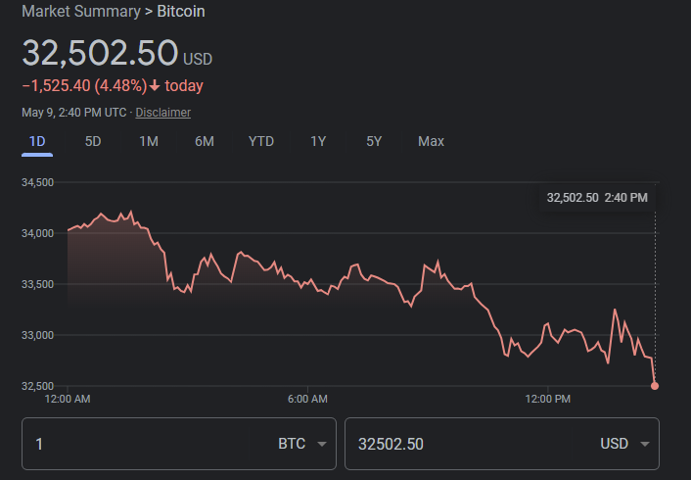Screen dimensions: 691x480
Task: Go to the Market Summary breadcrumb
Action: 81,11
